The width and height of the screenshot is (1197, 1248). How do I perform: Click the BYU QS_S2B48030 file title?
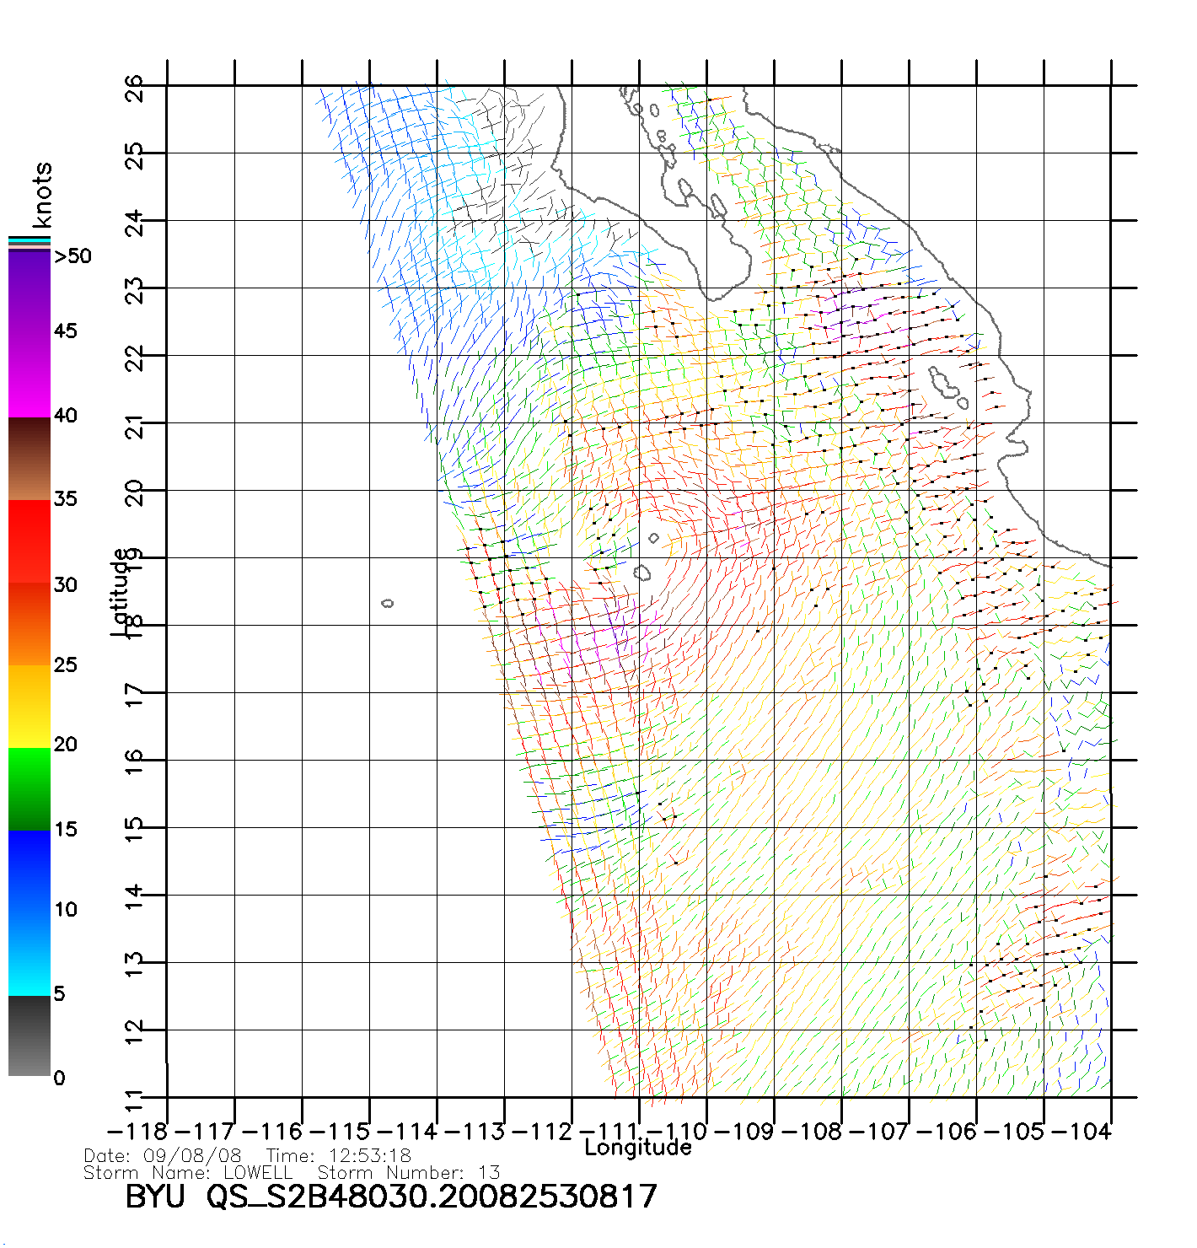point(390,1197)
